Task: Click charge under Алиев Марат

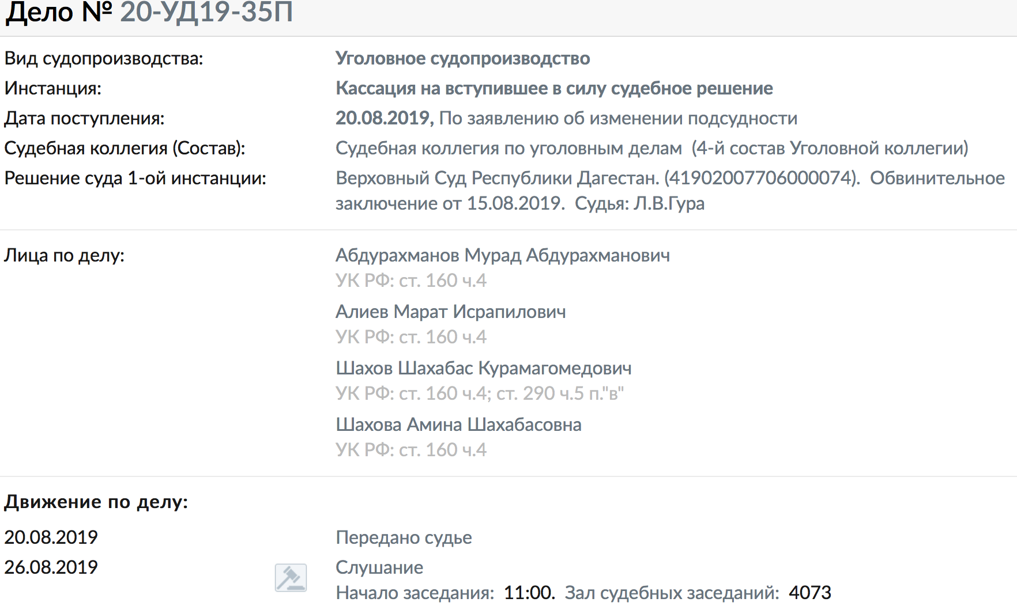Action: [411, 337]
